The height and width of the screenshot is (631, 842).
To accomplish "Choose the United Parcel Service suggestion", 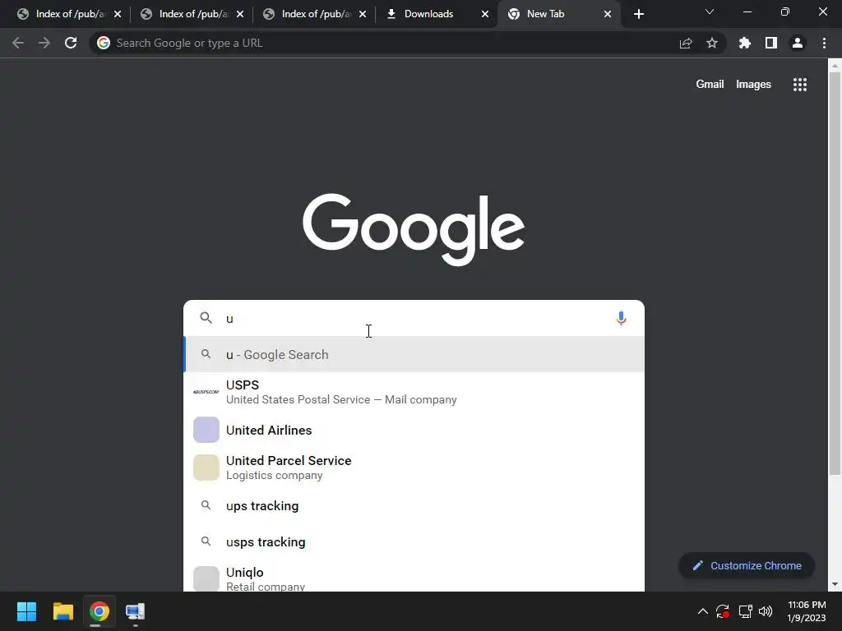I will click(414, 467).
